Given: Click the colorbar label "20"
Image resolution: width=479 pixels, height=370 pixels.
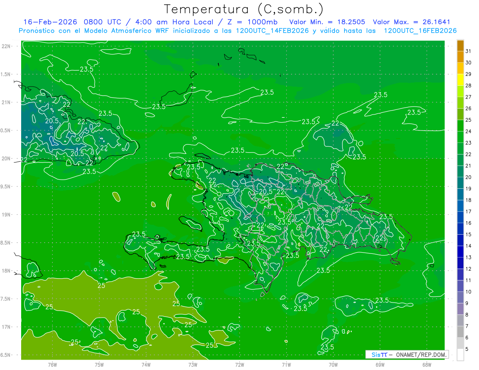Looking at the screenshot, I should pos(469,177).
